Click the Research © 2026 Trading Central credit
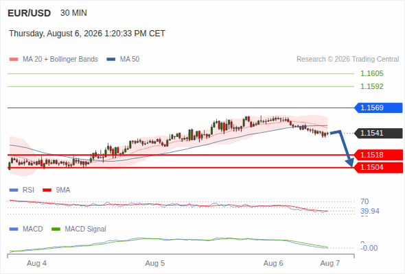 pyautogui.click(x=347, y=60)
